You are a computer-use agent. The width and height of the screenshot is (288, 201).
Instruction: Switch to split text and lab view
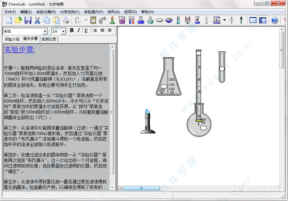[x=263, y=20]
